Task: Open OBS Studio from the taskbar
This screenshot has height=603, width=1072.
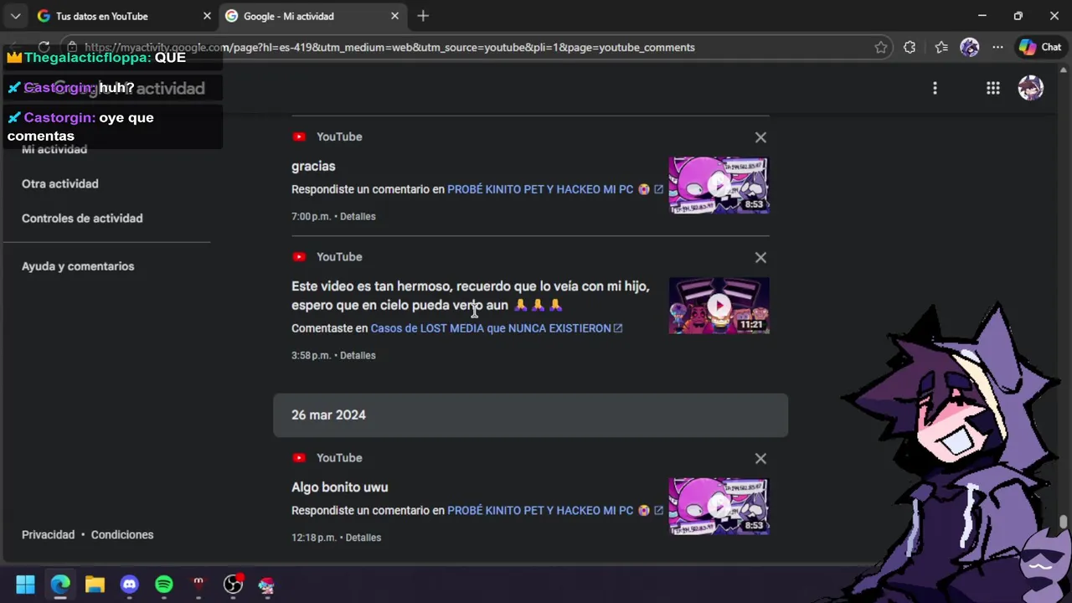Action: tap(233, 585)
